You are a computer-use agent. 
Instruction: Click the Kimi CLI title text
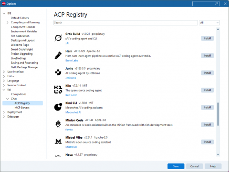[x=71, y=103]
